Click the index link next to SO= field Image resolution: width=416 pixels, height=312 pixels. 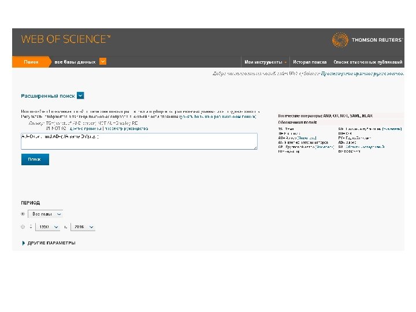point(392,129)
